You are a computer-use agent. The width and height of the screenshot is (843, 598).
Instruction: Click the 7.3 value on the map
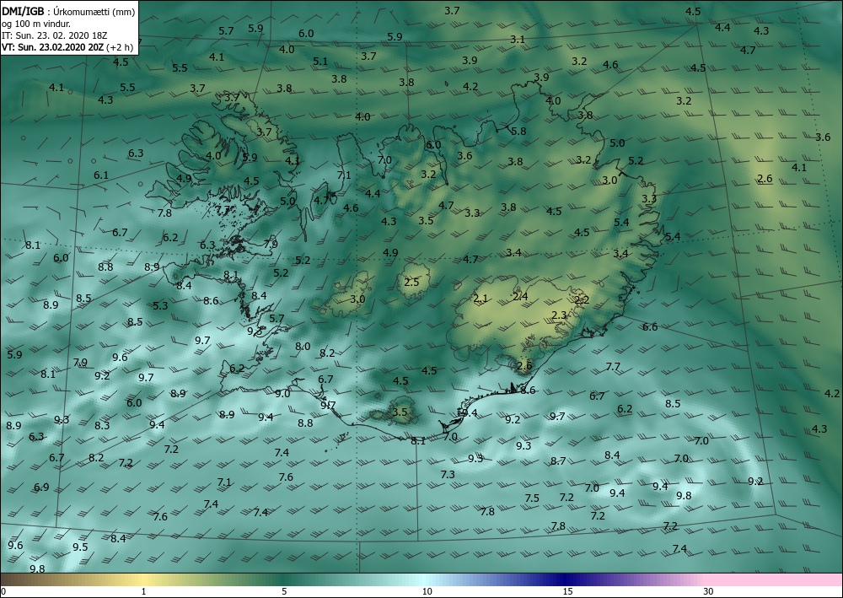pos(448,474)
